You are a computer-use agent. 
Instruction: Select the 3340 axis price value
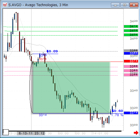point(134,90)
